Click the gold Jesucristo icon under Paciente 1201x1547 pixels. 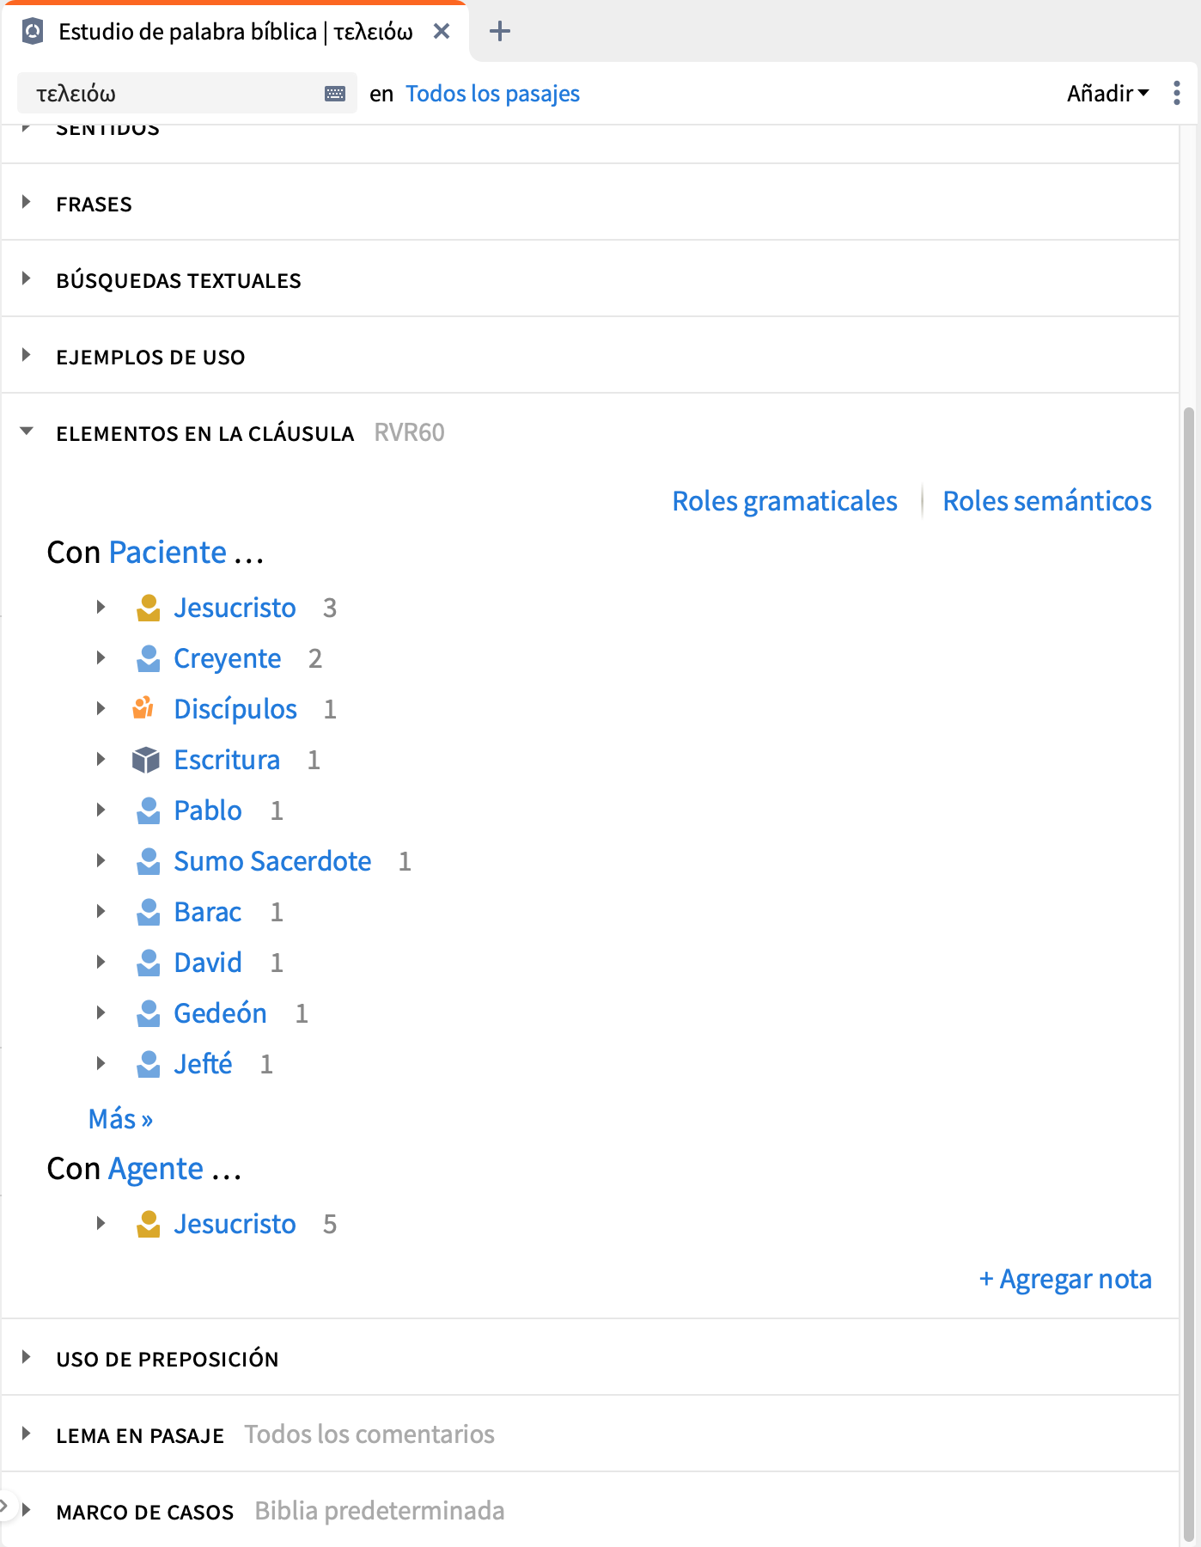click(148, 608)
